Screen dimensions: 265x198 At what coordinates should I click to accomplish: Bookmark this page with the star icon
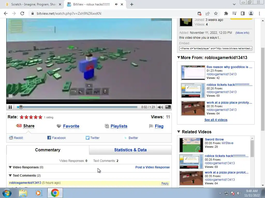[x=216, y=13]
